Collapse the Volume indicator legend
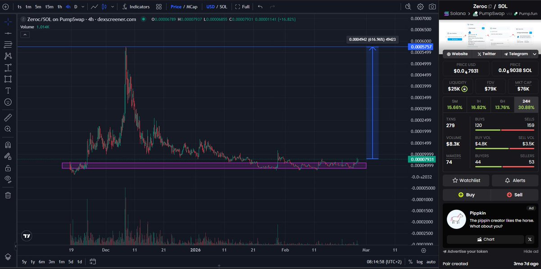Viewport: 541px width, 269px height. pos(25,35)
